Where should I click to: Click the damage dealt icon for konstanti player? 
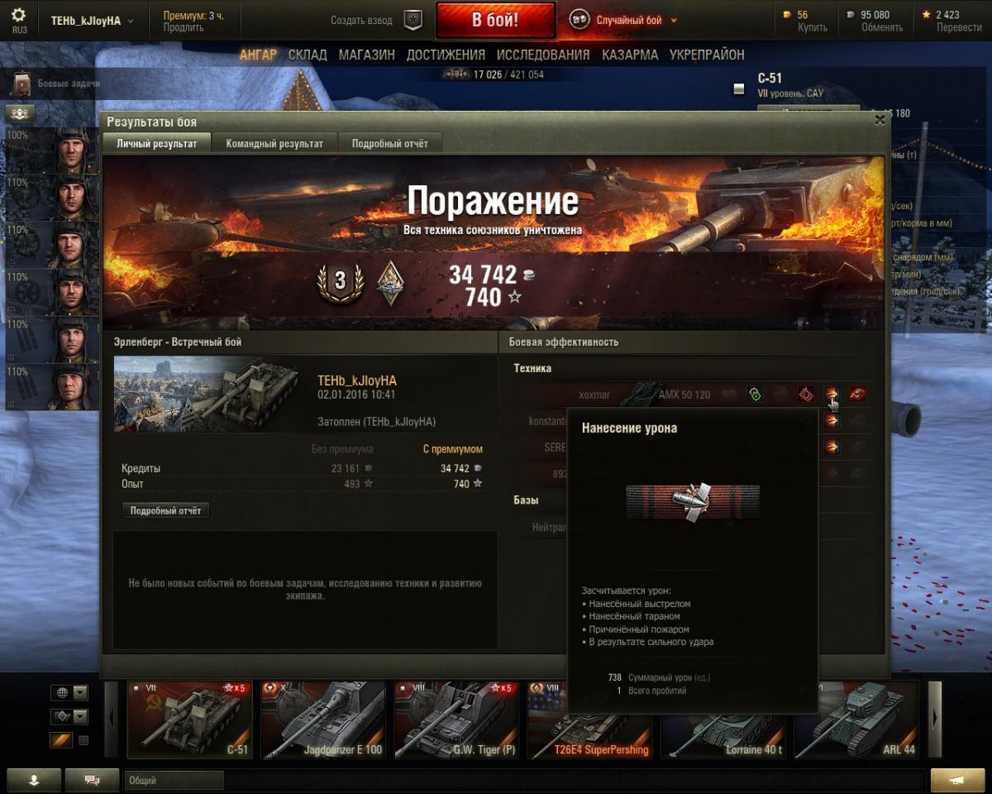832,421
